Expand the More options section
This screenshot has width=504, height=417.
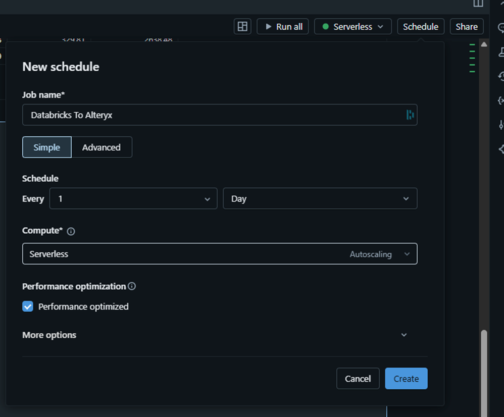click(215, 335)
